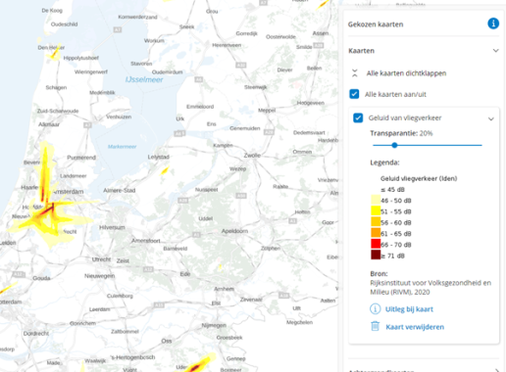Screen dimensions: 506x372
Task: Click the 66 - 70 dB red swatch
Action: 376,244
